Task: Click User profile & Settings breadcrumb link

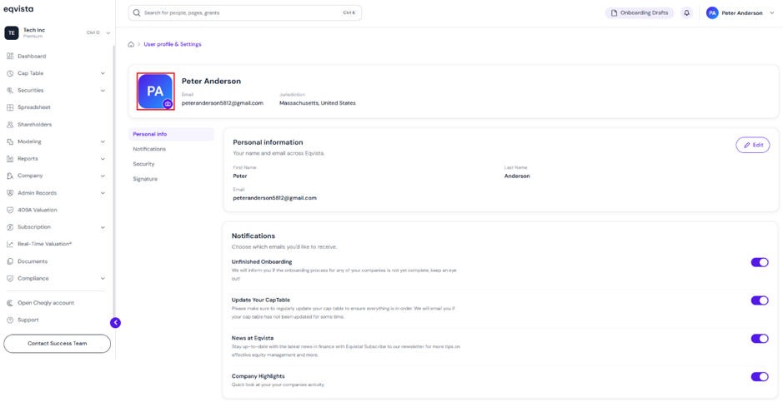Action: click(x=173, y=44)
